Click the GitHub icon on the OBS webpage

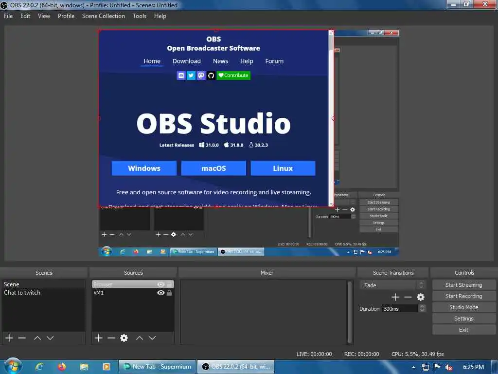tap(211, 75)
